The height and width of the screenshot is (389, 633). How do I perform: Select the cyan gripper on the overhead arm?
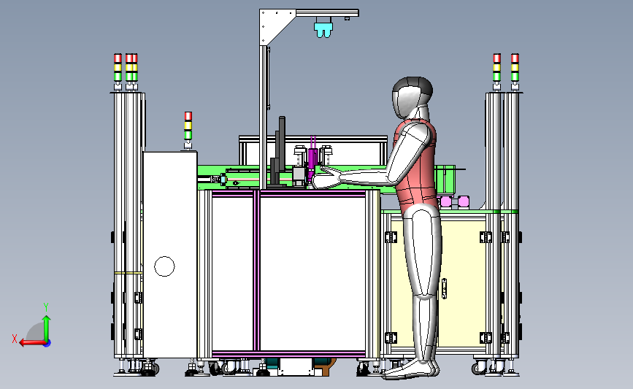(323, 29)
